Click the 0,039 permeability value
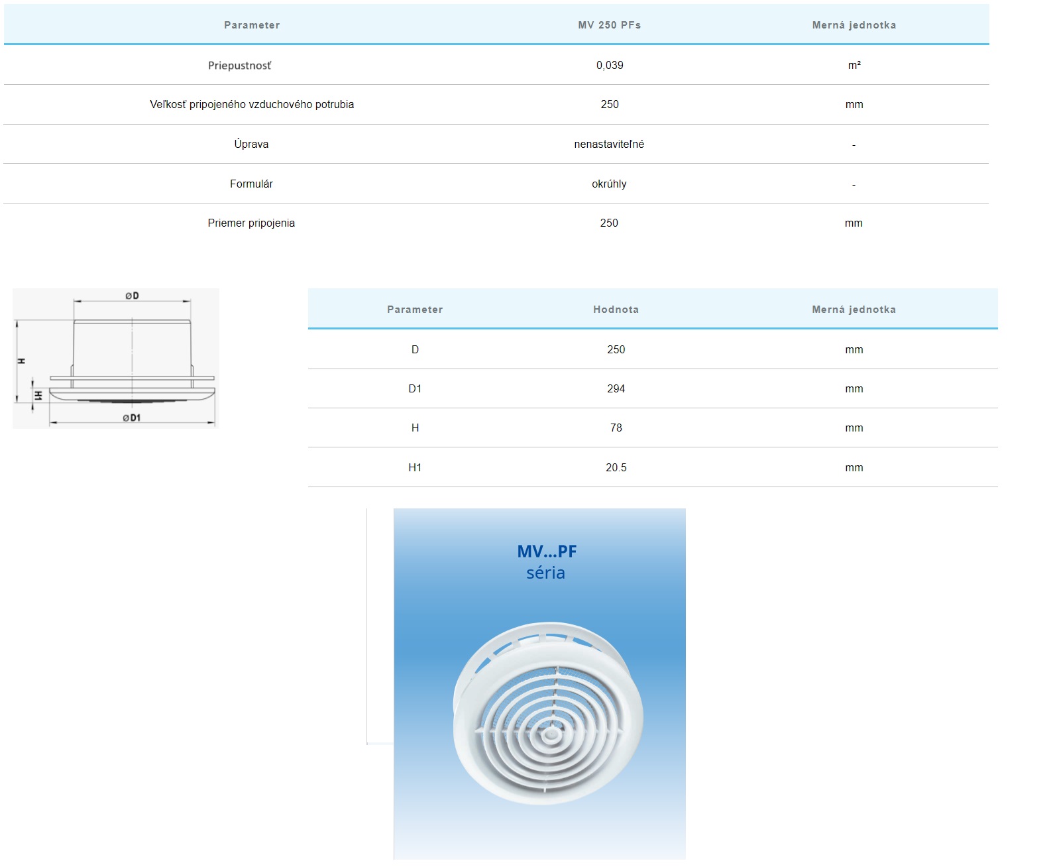The width and height of the screenshot is (1051, 867). pos(609,65)
